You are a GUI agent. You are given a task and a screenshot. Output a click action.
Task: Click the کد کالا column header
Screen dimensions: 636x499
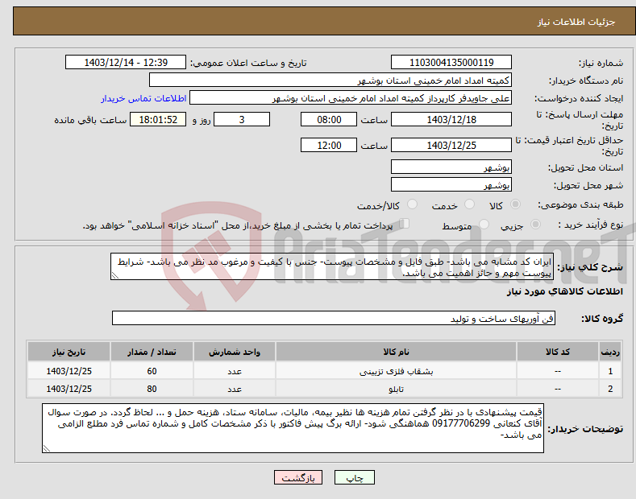point(557,352)
